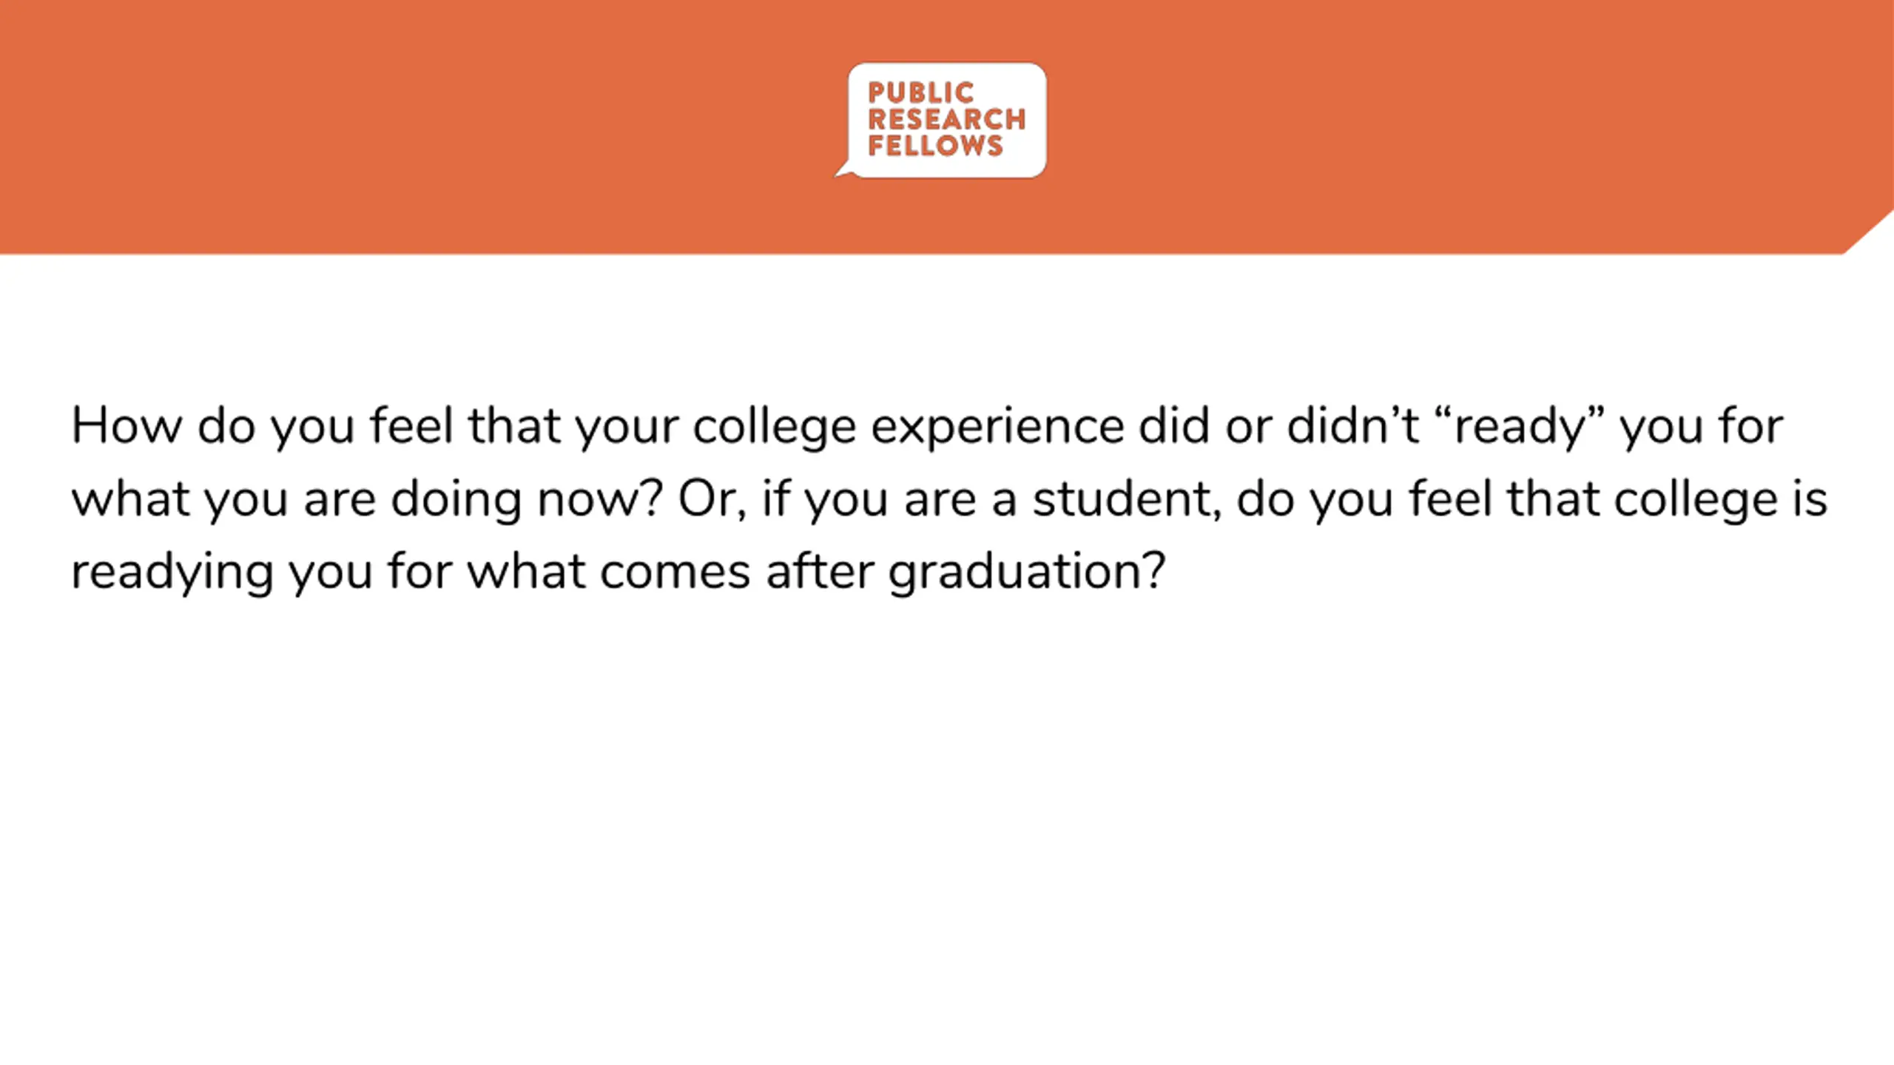Click the word "student," in the second line

click(x=1127, y=501)
